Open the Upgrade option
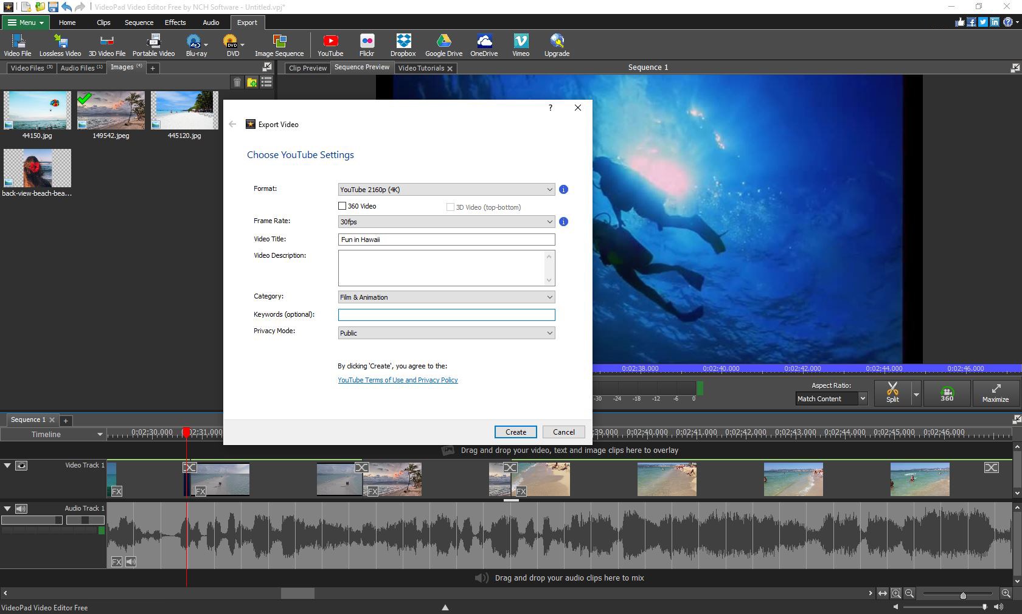The width and height of the screenshot is (1022, 614). [x=556, y=44]
